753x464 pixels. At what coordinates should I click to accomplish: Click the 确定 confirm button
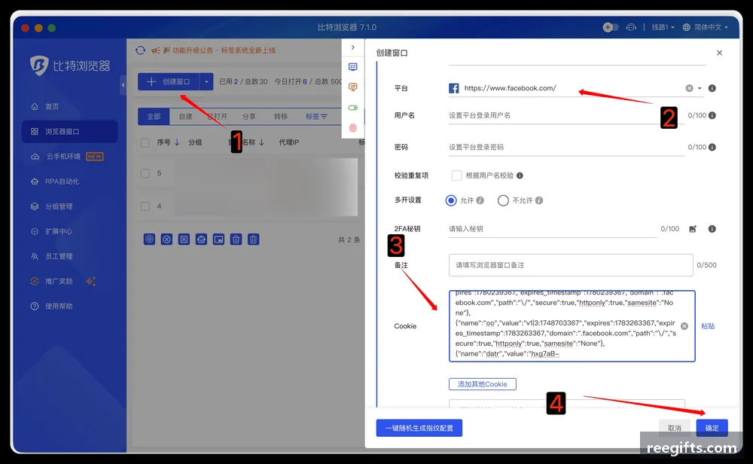tap(712, 428)
